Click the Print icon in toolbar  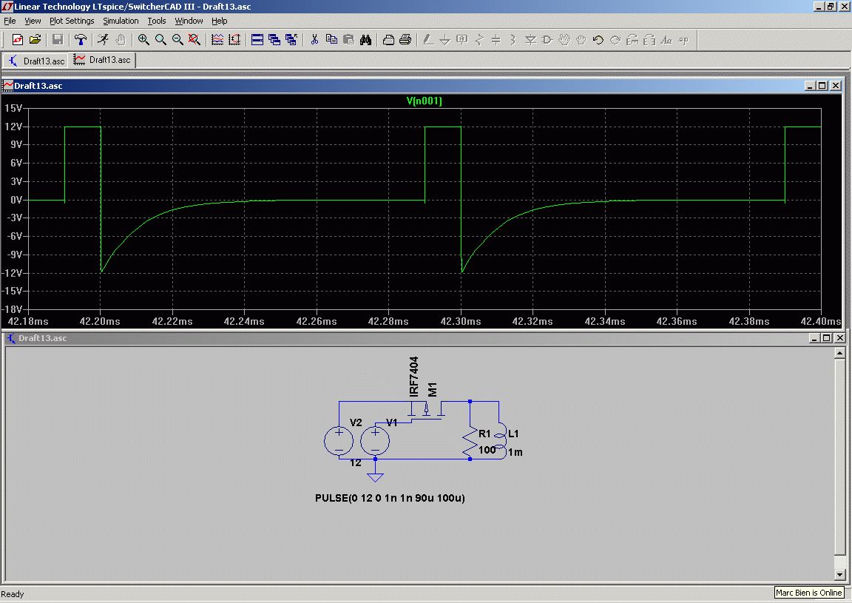[x=405, y=40]
